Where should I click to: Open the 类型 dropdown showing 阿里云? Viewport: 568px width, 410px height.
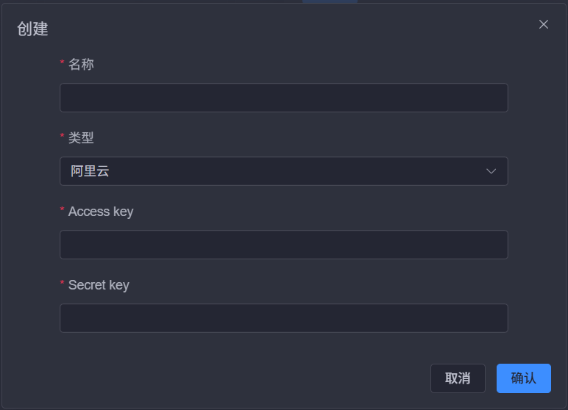click(x=283, y=171)
